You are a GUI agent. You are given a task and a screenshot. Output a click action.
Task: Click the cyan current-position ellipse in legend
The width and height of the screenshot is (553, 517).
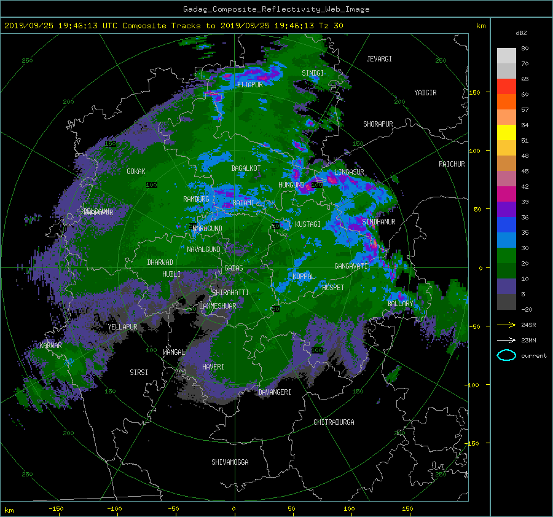pyautogui.click(x=506, y=355)
